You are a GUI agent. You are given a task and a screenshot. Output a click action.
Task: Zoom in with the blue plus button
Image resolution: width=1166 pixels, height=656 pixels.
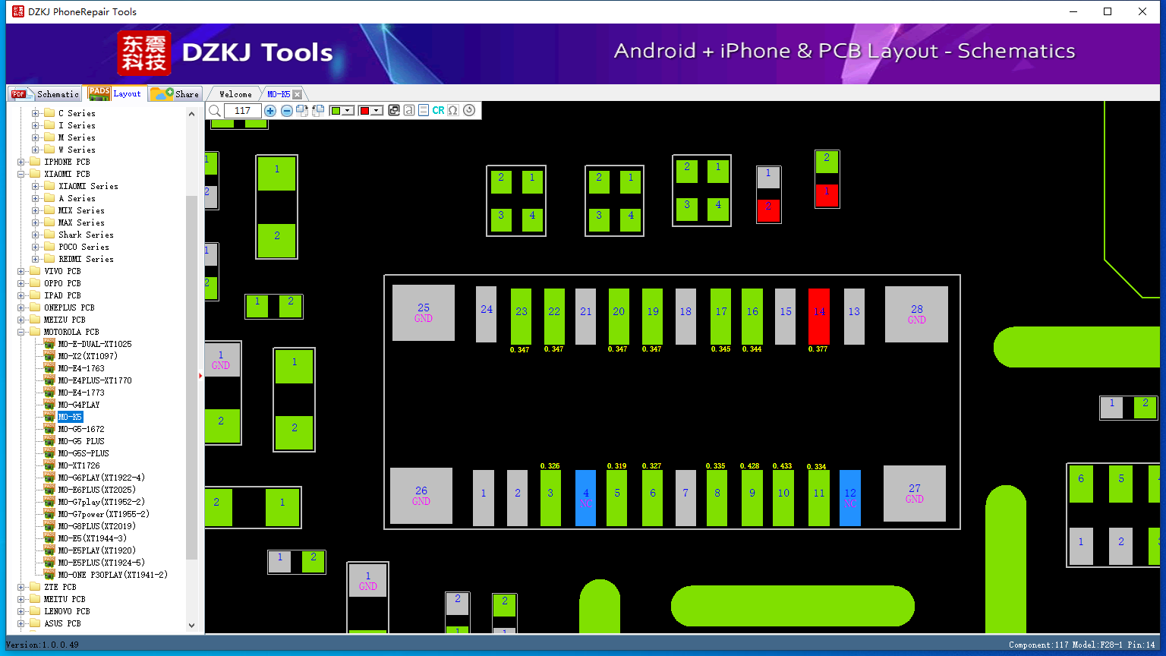pos(270,111)
